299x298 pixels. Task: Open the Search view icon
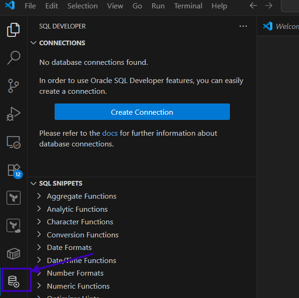(14, 58)
